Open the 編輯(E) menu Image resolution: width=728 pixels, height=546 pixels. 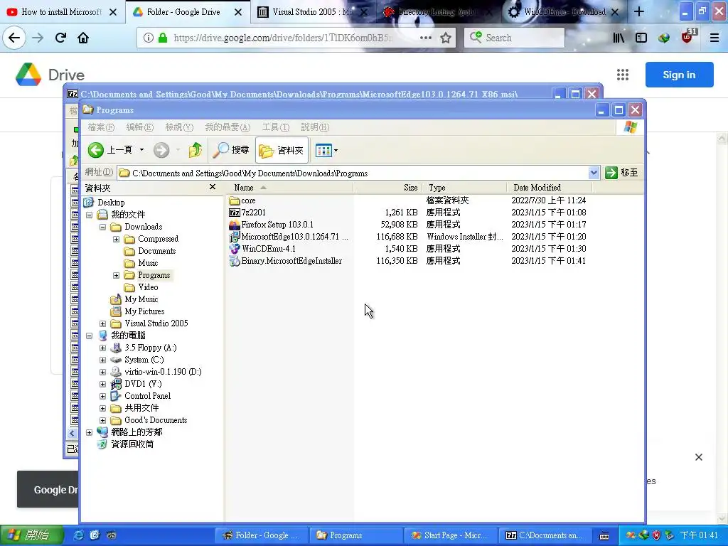(x=140, y=127)
